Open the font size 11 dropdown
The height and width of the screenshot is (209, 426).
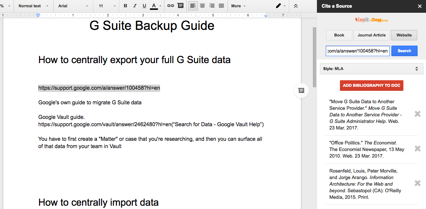107,6
